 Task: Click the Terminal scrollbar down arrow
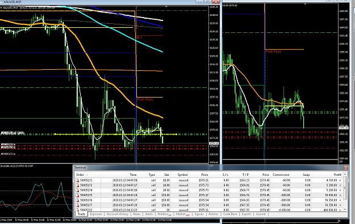(345, 210)
